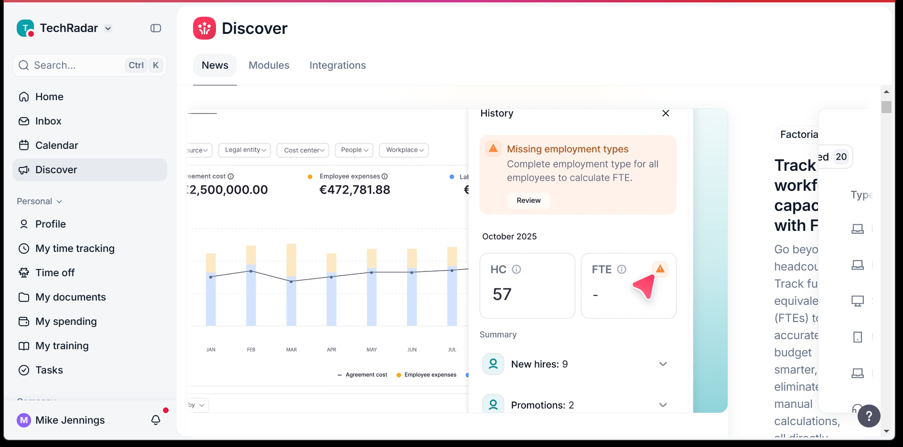Click the Review button in the warning banner
Image resolution: width=903 pixels, height=447 pixels.
[528, 200]
